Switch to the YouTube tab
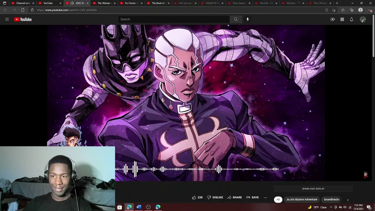This screenshot has height=211, width=375. [x=50, y=3]
